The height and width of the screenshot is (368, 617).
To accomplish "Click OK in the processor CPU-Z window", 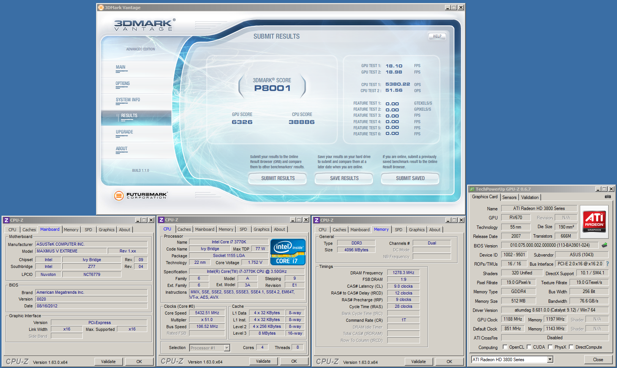I will [x=294, y=361].
